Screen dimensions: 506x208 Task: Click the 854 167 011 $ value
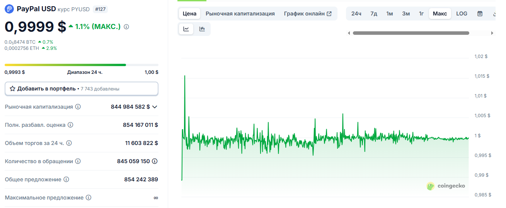click(140, 125)
